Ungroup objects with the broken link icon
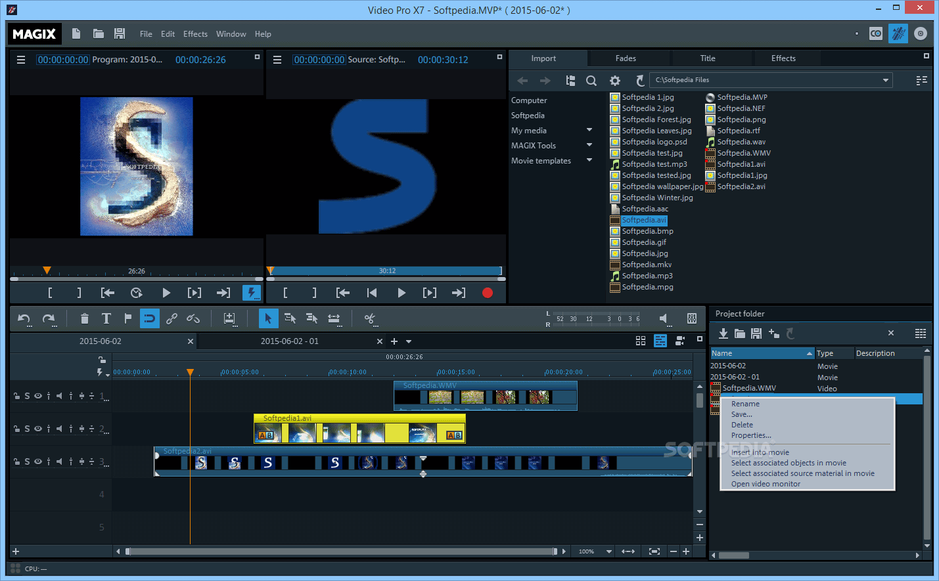The width and height of the screenshot is (939, 581). click(x=193, y=318)
